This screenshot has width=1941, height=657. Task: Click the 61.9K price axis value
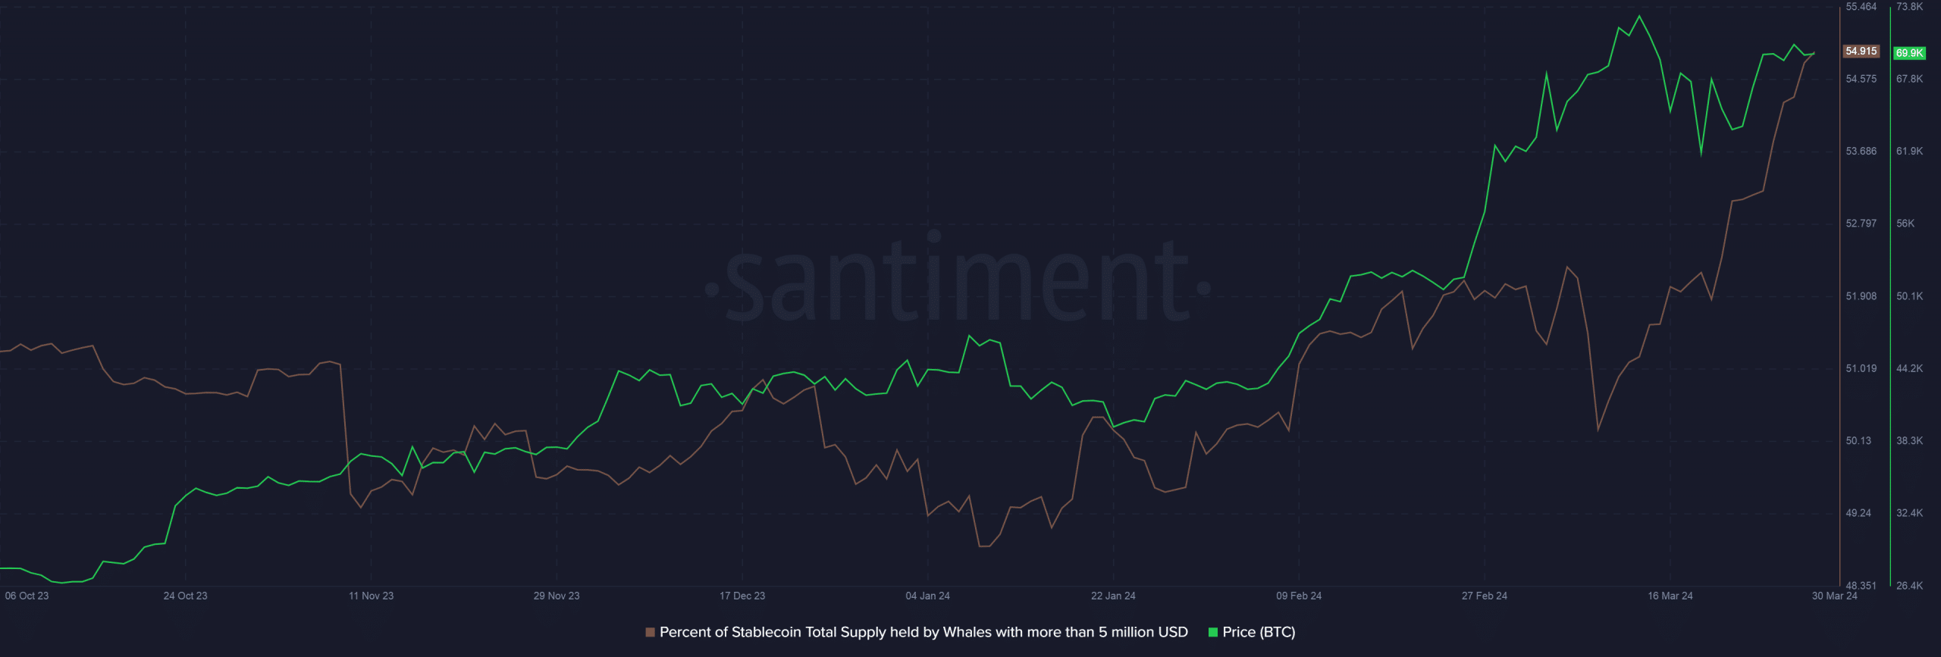click(x=1909, y=152)
